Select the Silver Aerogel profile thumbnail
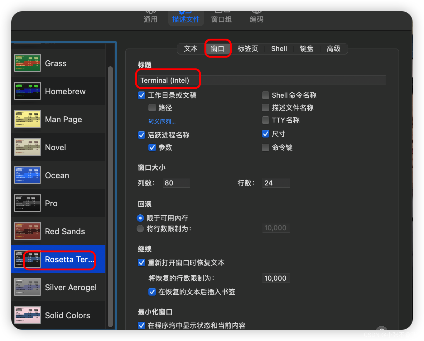 coord(27,287)
